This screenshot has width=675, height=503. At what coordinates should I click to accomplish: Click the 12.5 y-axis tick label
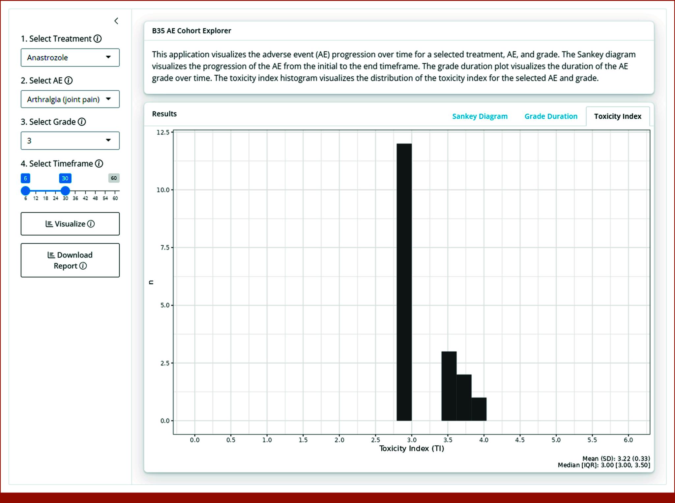point(162,132)
